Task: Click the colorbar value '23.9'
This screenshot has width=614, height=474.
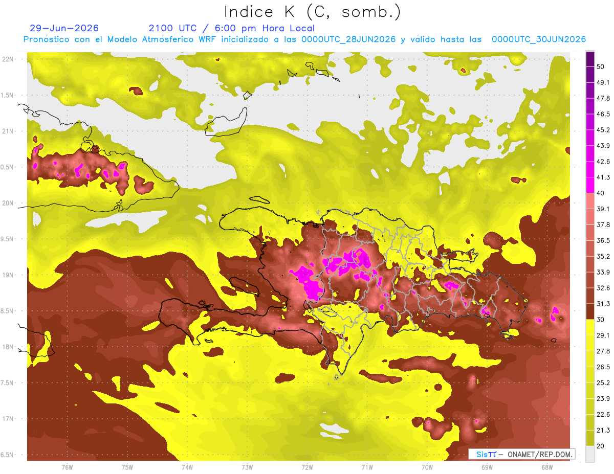Action: click(x=603, y=399)
